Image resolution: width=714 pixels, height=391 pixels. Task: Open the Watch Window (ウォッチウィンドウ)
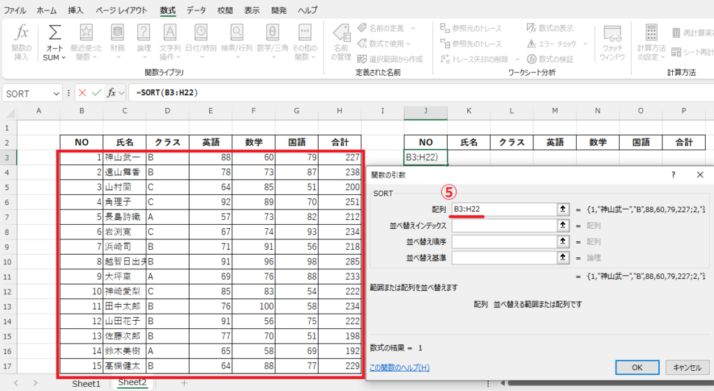[612, 42]
